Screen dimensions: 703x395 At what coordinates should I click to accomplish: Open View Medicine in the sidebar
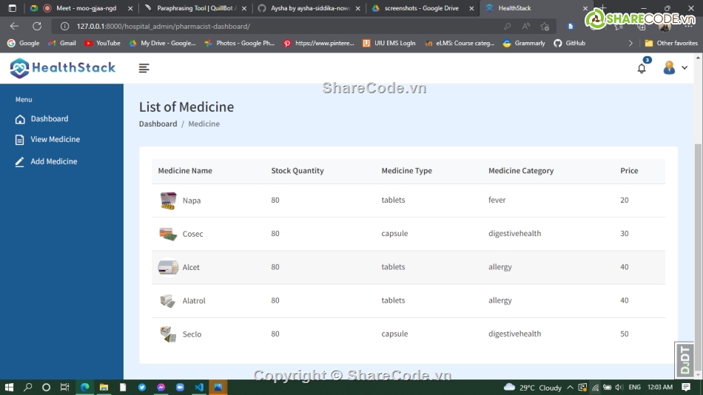47,140
